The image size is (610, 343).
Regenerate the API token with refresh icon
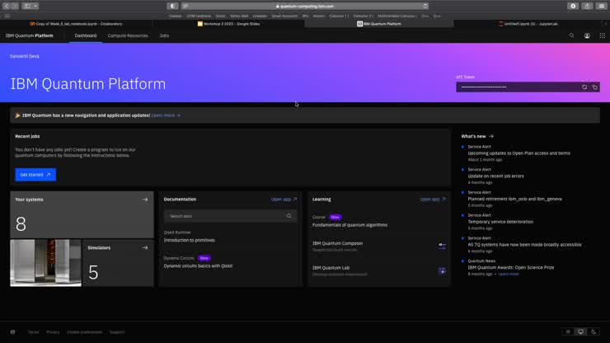click(x=584, y=87)
